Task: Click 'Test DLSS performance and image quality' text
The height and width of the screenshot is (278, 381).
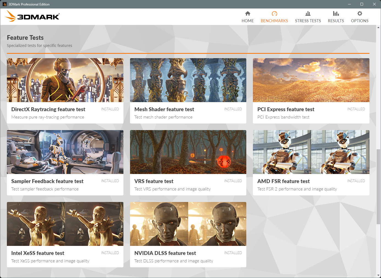Action: click(x=173, y=261)
